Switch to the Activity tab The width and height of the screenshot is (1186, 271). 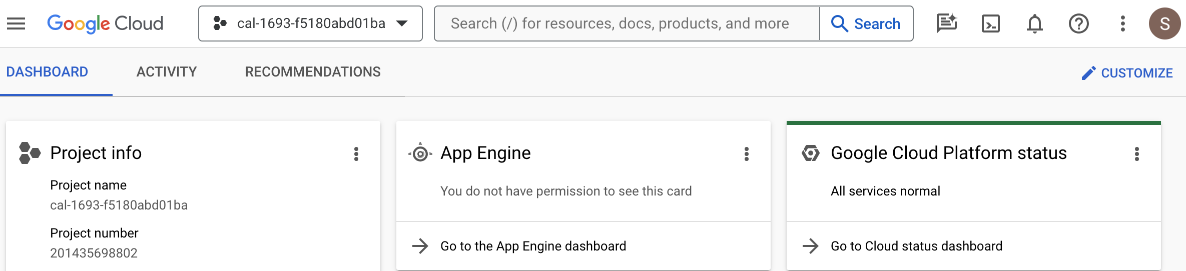167,72
